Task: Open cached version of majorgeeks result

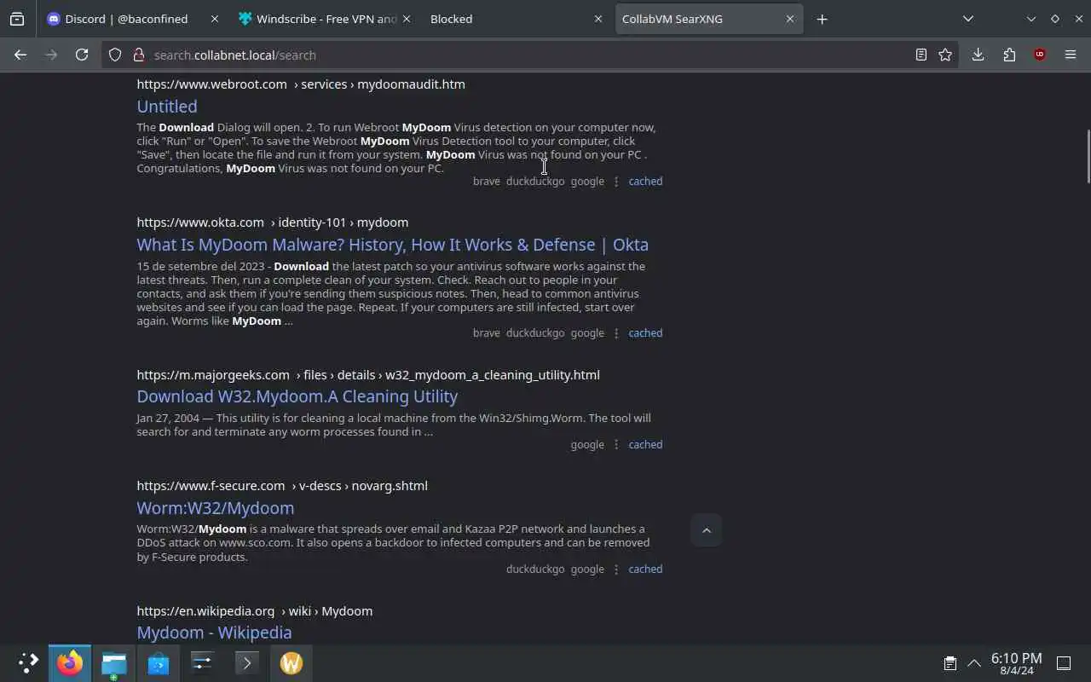Action: pyautogui.click(x=645, y=444)
